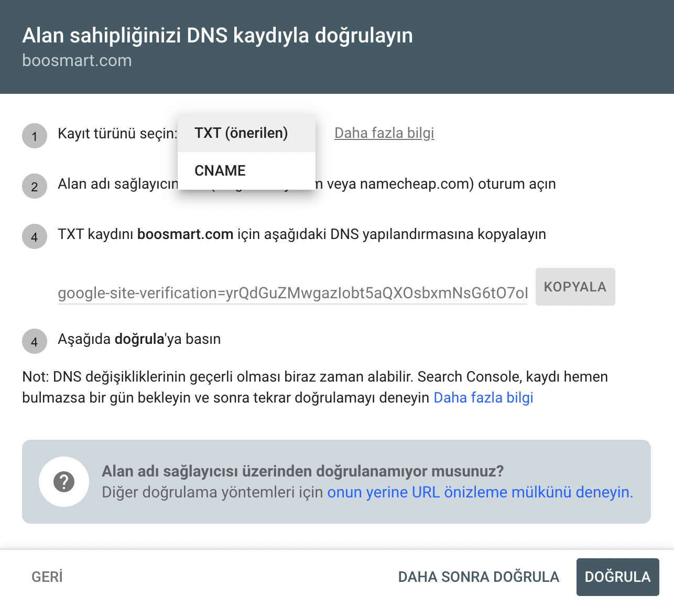Click the DAHA SONRA DOĞRULA button
Screen dimensions: 674x607
(479, 577)
